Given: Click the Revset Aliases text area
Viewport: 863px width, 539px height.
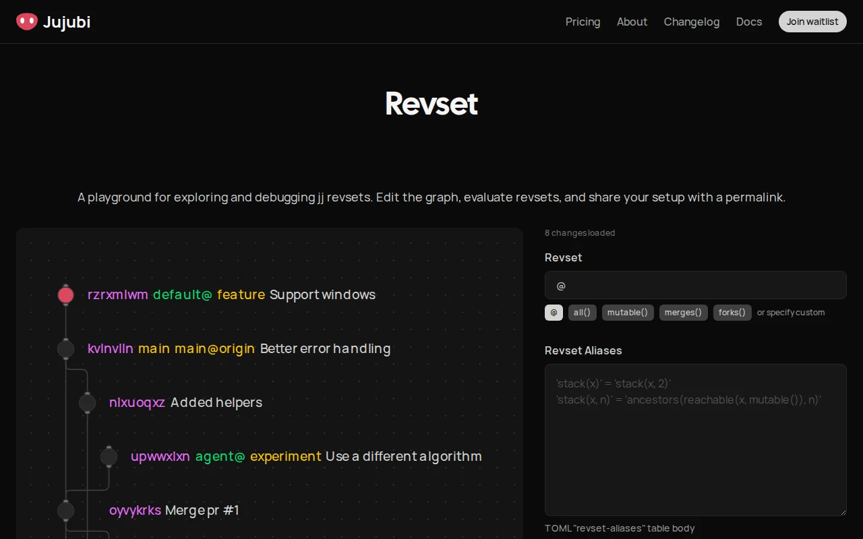Looking at the screenshot, I should click(x=695, y=440).
